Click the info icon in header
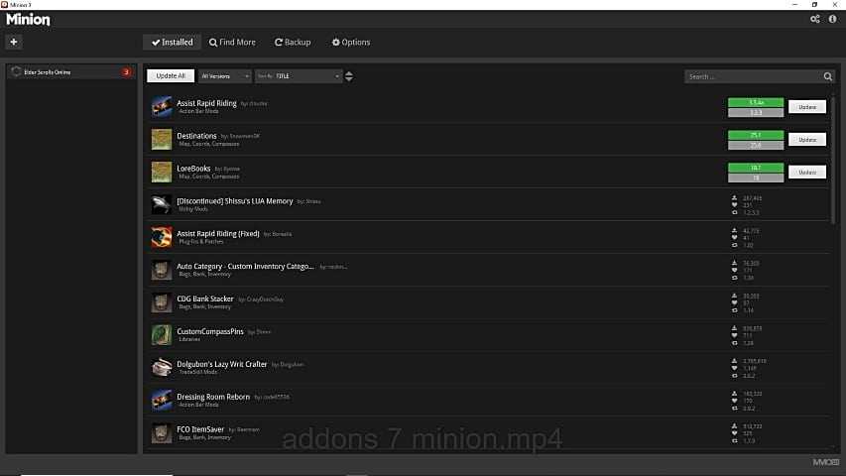This screenshot has width=846, height=476. (832, 19)
